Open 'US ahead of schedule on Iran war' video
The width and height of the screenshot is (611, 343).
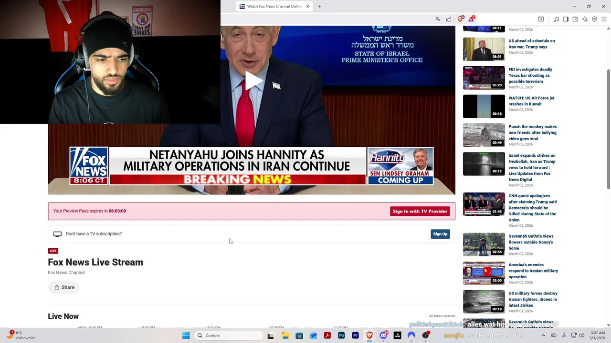[532, 44]
